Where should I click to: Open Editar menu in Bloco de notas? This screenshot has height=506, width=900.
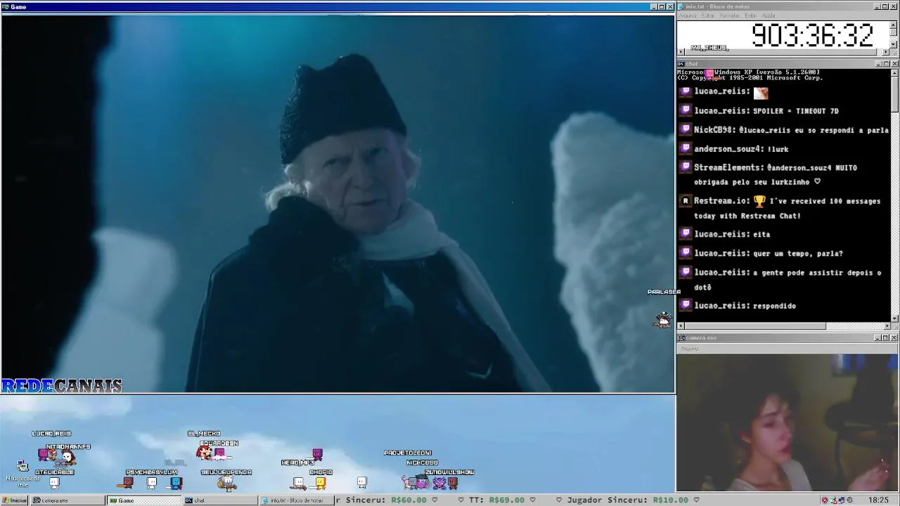(708, 15)
